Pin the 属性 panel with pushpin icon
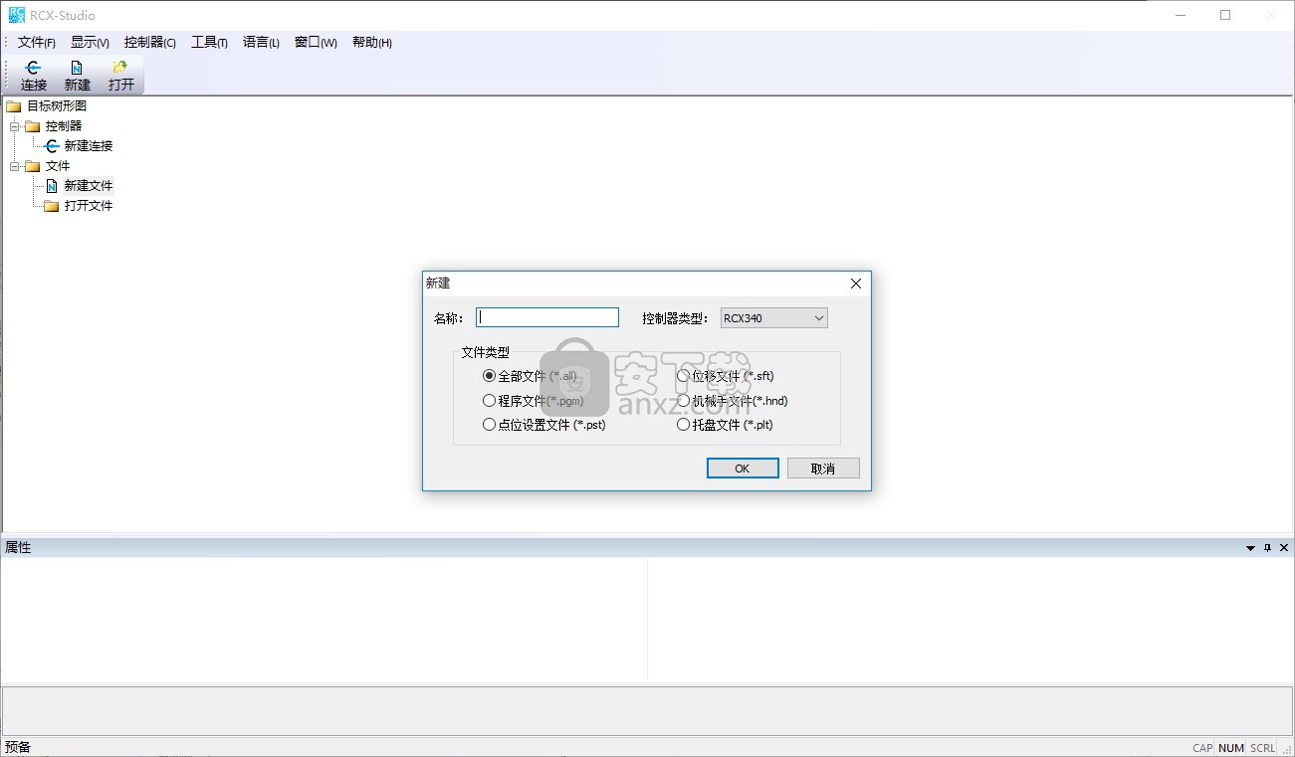Image resolution: width=1295 pixels, height=757 pixels. click(1267, 548)
